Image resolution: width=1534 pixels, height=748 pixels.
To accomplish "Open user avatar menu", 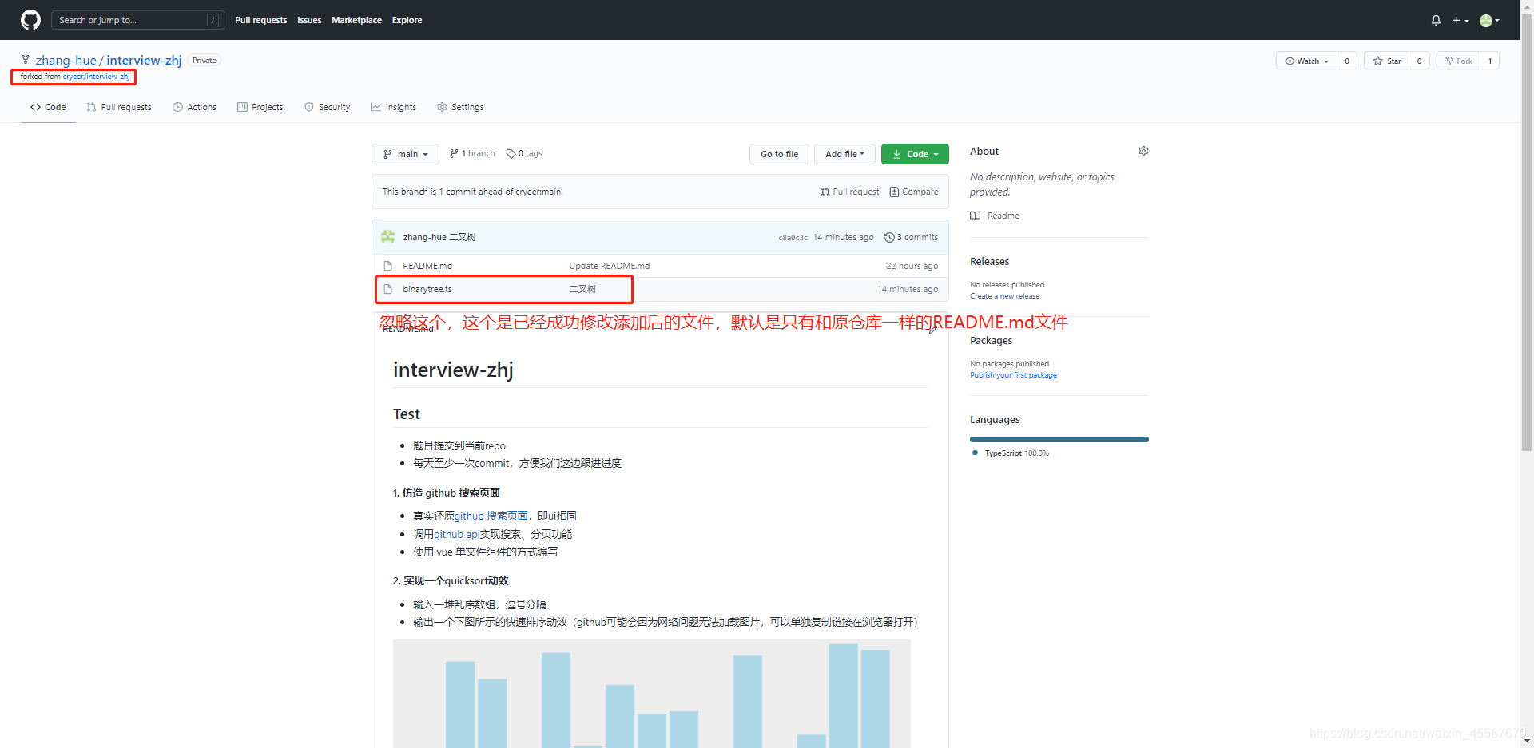I will 1489,20.
